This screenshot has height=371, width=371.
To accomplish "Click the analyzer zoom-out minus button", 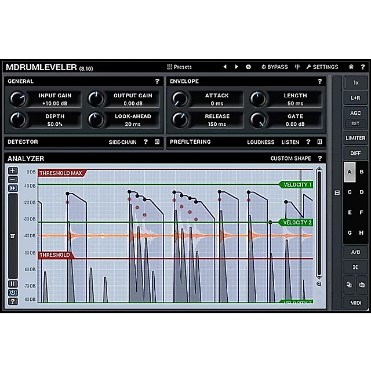I will point(13,179).
